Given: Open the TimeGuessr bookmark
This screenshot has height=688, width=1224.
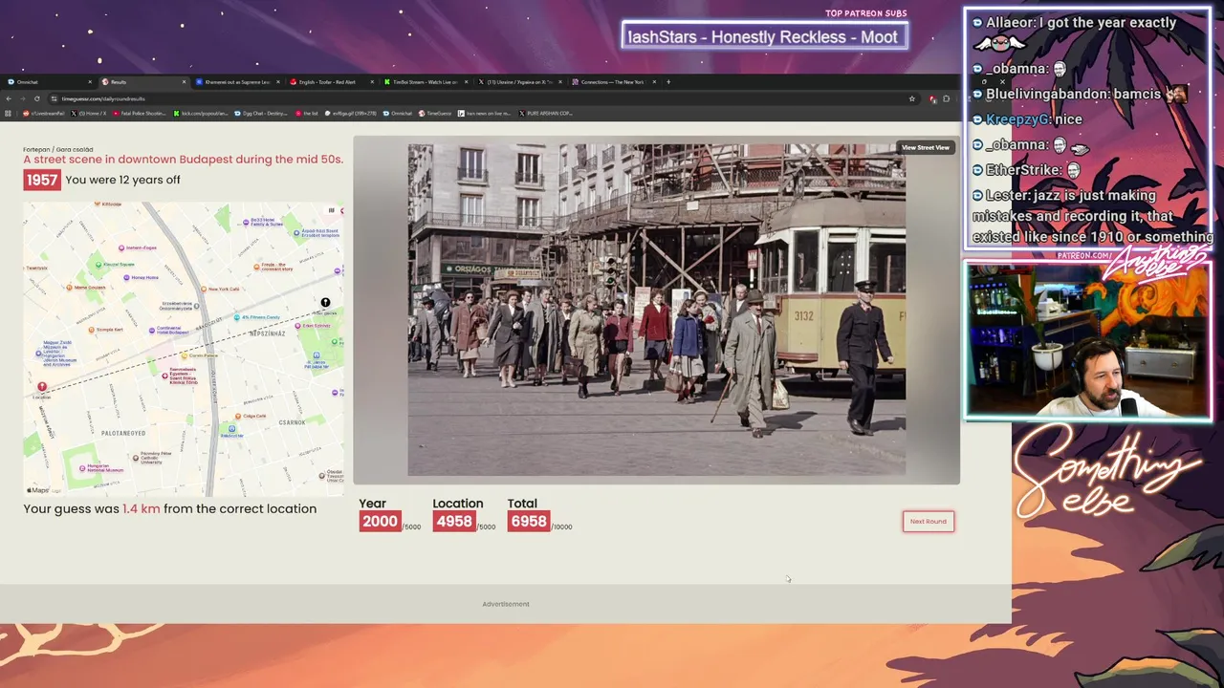Looking at the screenshot, I should (436, 113).
